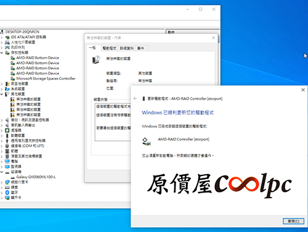Click the Bluetooth (藍牙) category icon

7,193
